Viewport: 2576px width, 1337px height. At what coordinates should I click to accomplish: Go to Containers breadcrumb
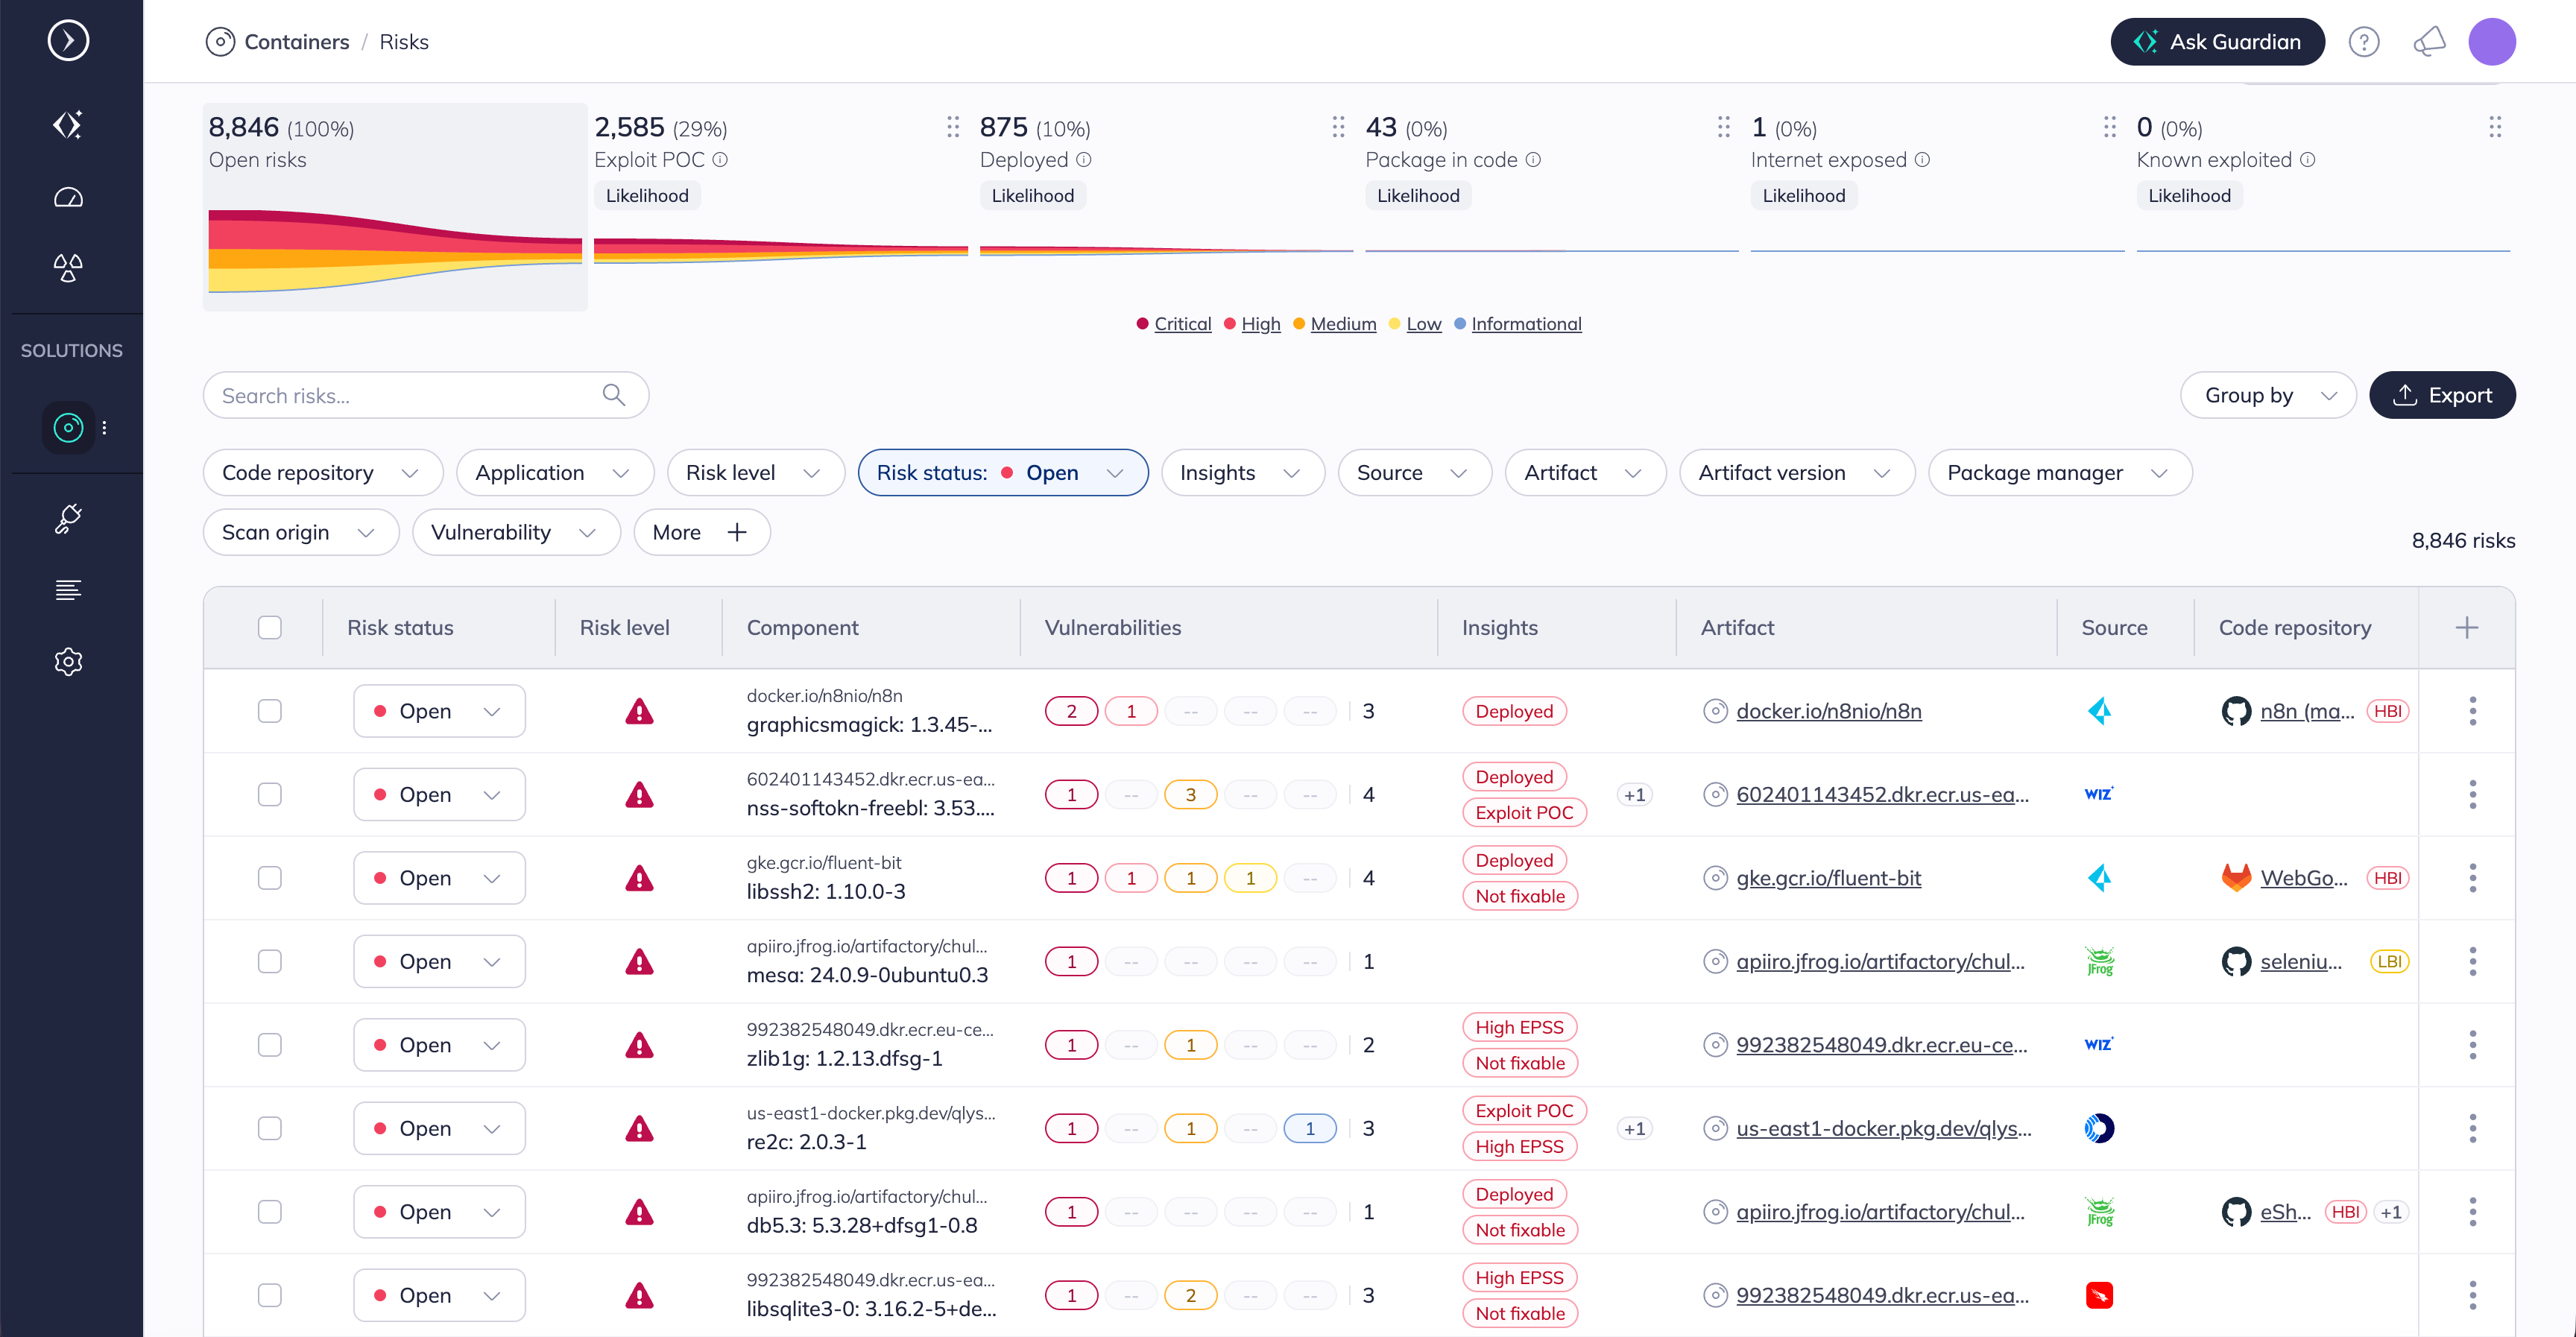(296, 42)
